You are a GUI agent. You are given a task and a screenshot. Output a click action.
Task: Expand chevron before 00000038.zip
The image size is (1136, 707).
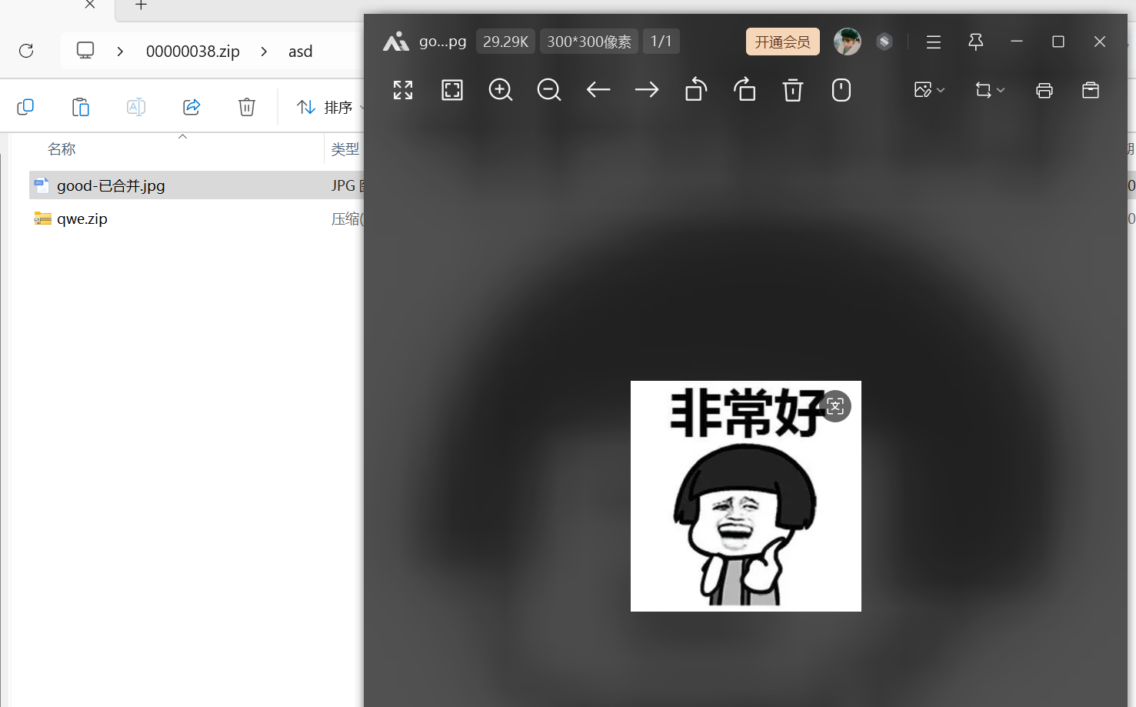click(120, 52)
